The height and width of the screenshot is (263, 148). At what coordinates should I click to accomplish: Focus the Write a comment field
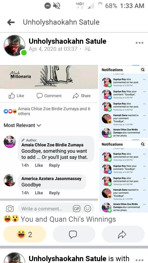(x=45, y=209)
